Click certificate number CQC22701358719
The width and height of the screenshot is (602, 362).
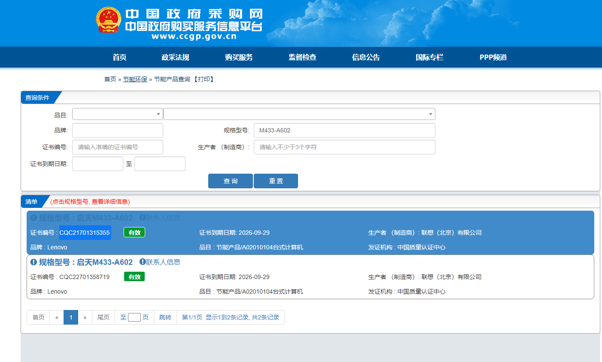[x=85, y=277]
